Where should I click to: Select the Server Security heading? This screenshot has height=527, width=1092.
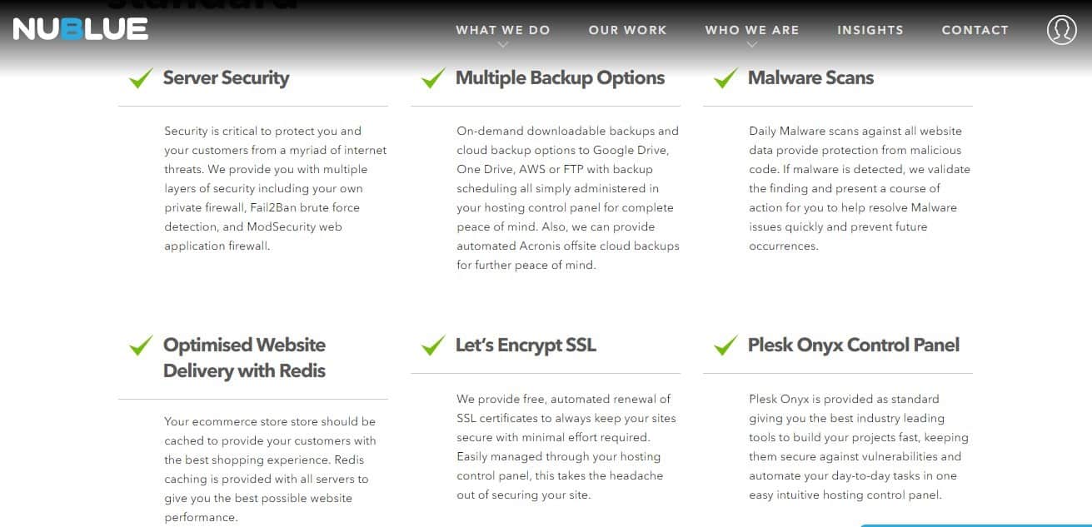coord(226,78)
